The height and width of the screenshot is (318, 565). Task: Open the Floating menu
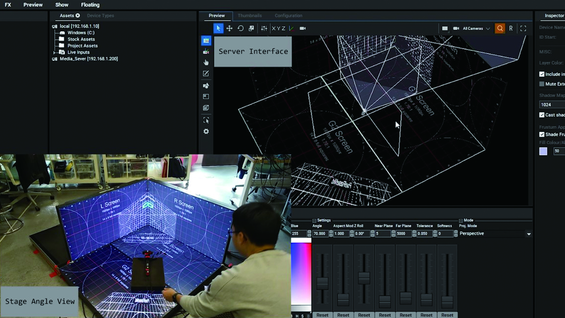pos(90,5)
